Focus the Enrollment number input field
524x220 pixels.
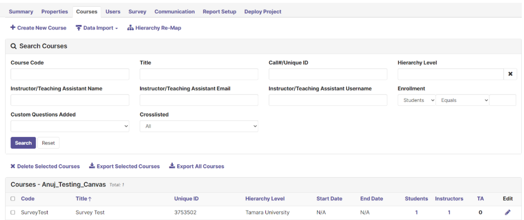point(503,100)
